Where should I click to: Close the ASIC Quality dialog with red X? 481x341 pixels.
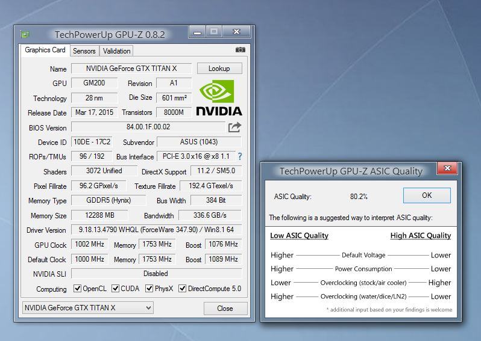447,168
